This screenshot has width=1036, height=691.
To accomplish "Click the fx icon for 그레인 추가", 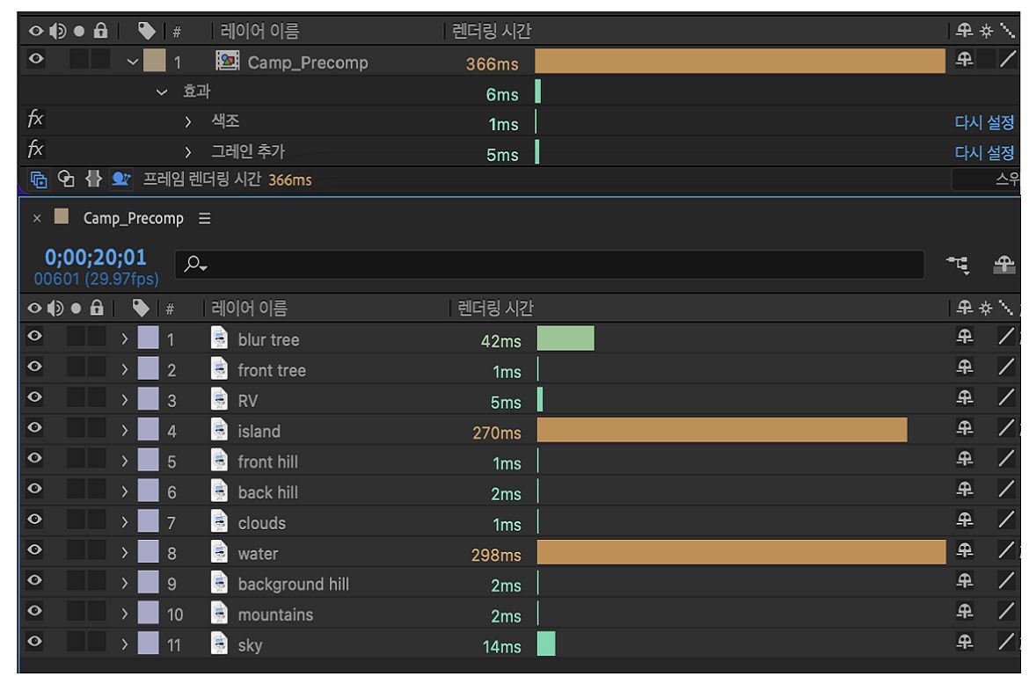I will 36,150.
